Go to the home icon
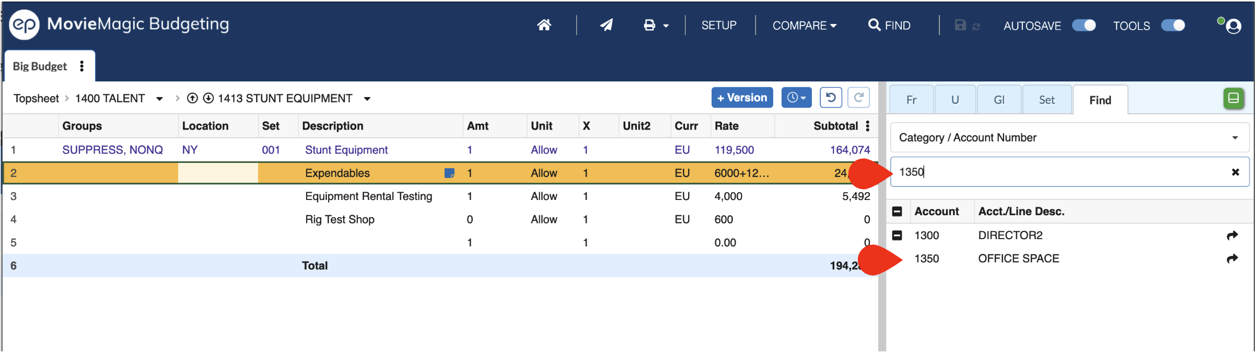Screen dimensions: 1257x354 click(x=544, y=25)
